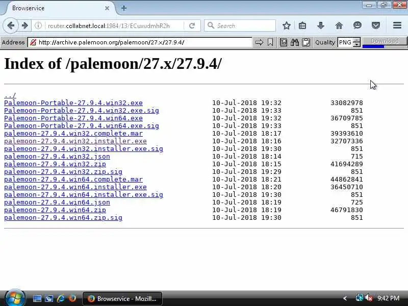Viewport: 408px width, 306px height.
Task: Click the Firefox Search box
Action: pos(240,25)
